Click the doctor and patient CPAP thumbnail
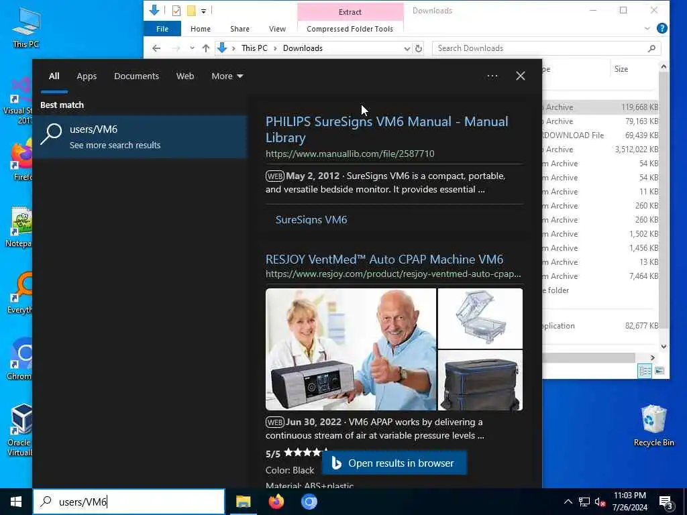This screenshot has width=687, height=515. [350, 349]
